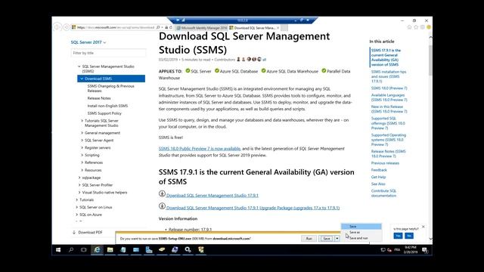Click the refresh icon in address bar
This screenshot has height=272, width=484.
click(171, 27)
